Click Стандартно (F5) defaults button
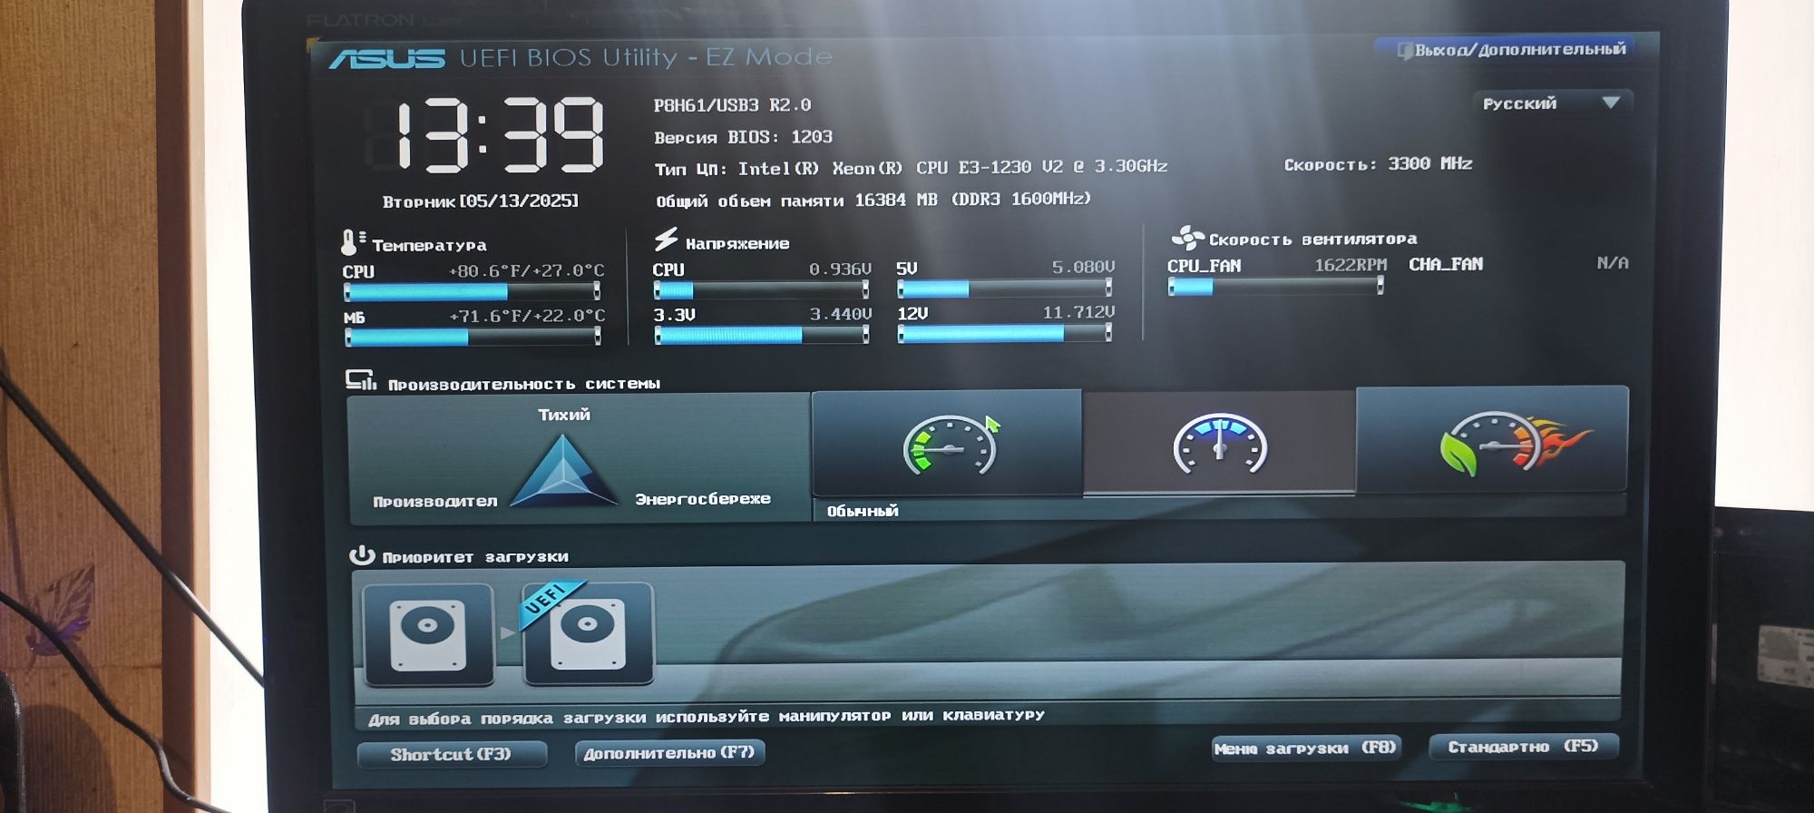The height and width of the screenshot is (813, 1814). (x=1524, y=746)
